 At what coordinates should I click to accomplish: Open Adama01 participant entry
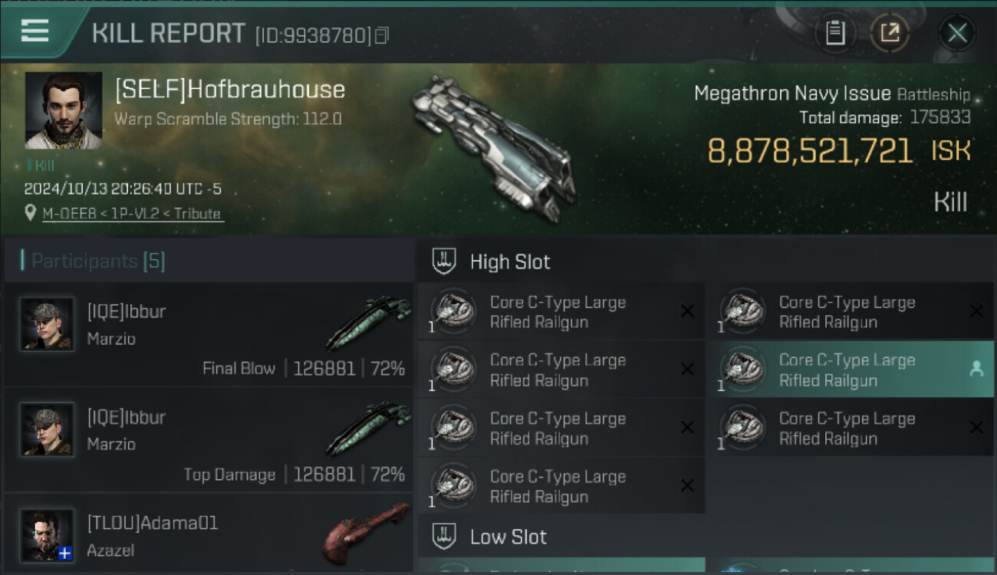coord(209,535)
